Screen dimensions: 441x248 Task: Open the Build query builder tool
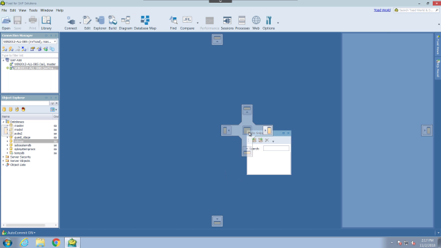tap(112, 23)
